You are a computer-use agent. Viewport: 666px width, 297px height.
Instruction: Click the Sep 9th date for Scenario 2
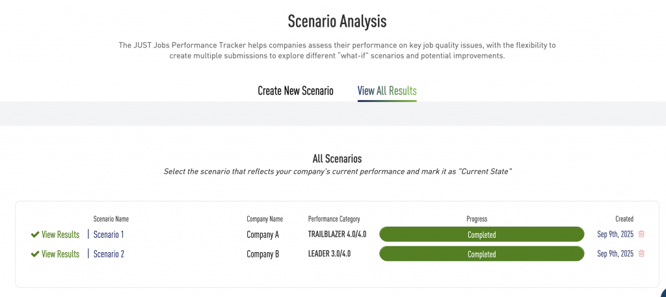(615, 253)
